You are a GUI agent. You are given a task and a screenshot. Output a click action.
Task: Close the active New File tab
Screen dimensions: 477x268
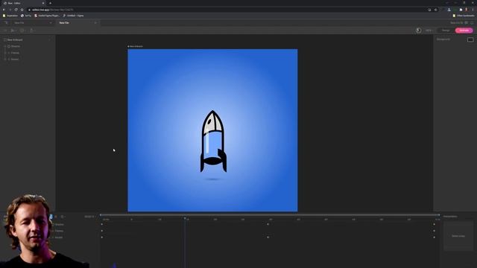[x=95, y=23]
